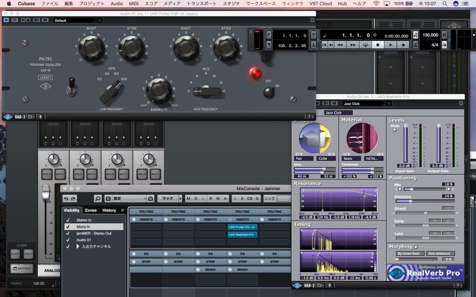The width and height of the screenshot is (476, 297).
Task: Switch to the History tab in MixConsole
Action: coord(109,210)
